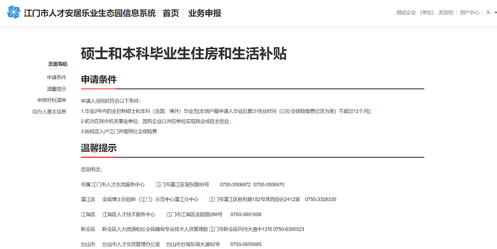
Task: Open the 业务申报 menu item
Action: pos(205,13)
